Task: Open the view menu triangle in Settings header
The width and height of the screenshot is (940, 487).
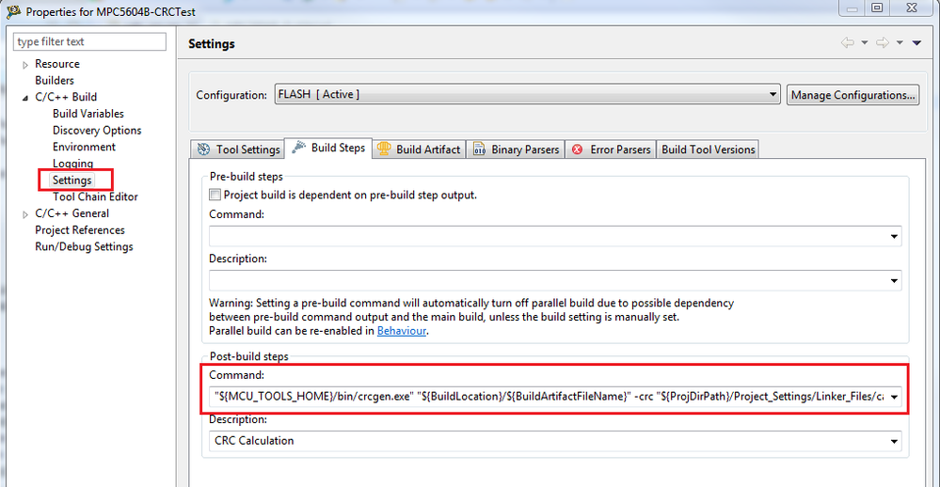Action: 916,42
